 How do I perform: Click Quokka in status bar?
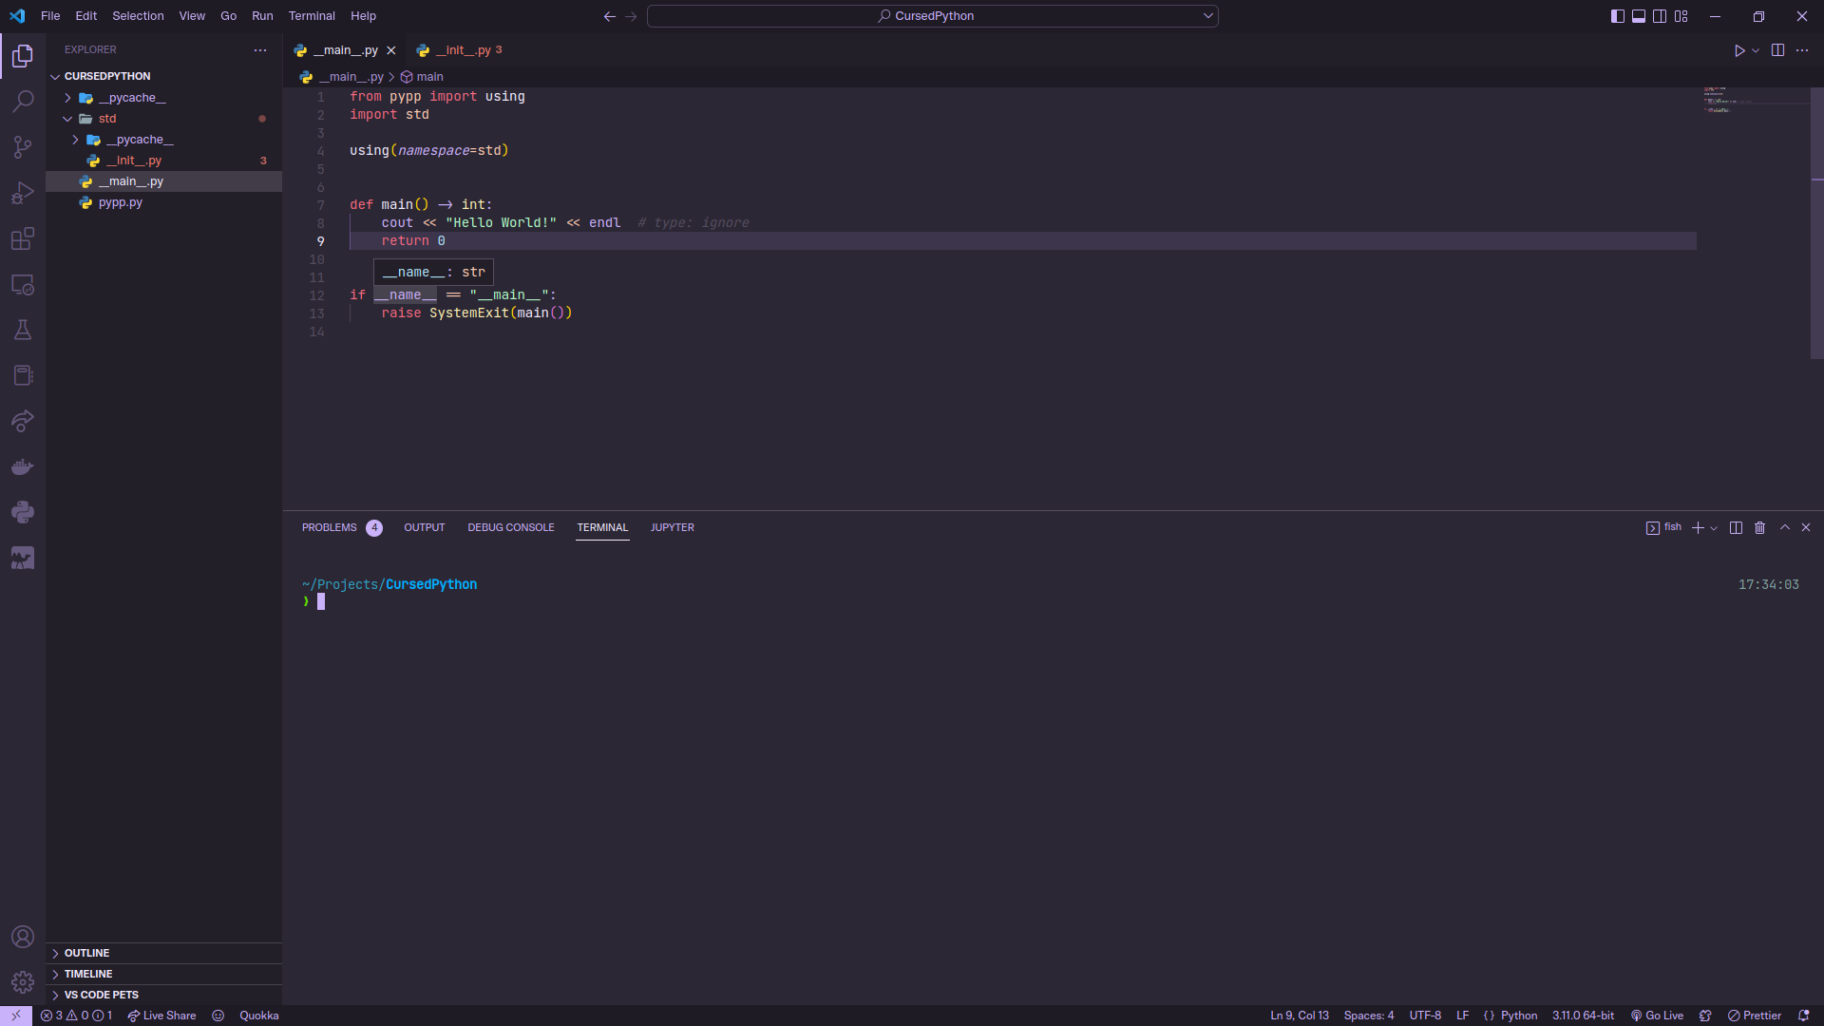click(x=258, y=1016)
